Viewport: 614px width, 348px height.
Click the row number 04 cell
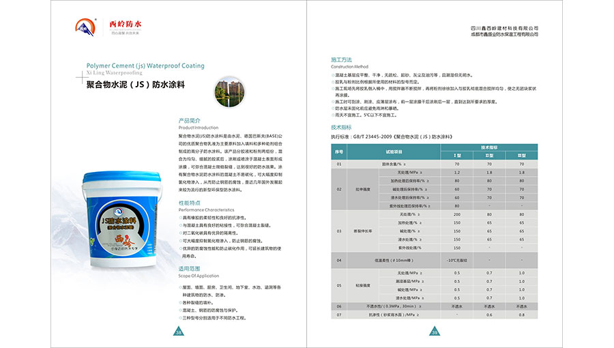[339, 260]
